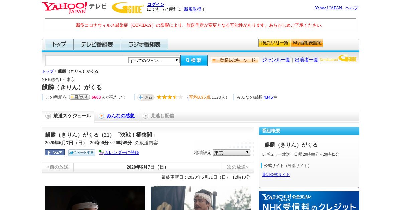Click the 平均3.95点 rating text
The height and width of the screenshot is (210, 401).
199,97
